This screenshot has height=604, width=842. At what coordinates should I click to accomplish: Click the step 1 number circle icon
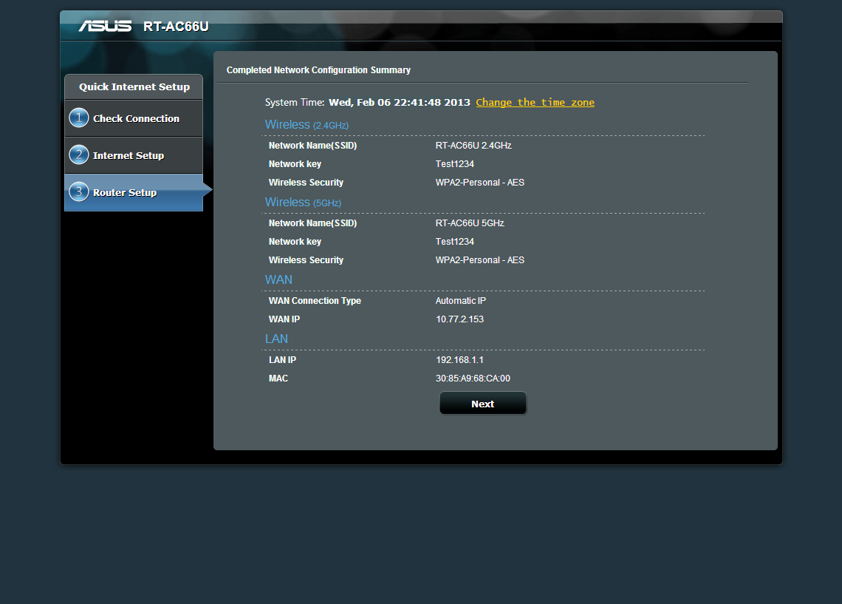click(79, 118)
